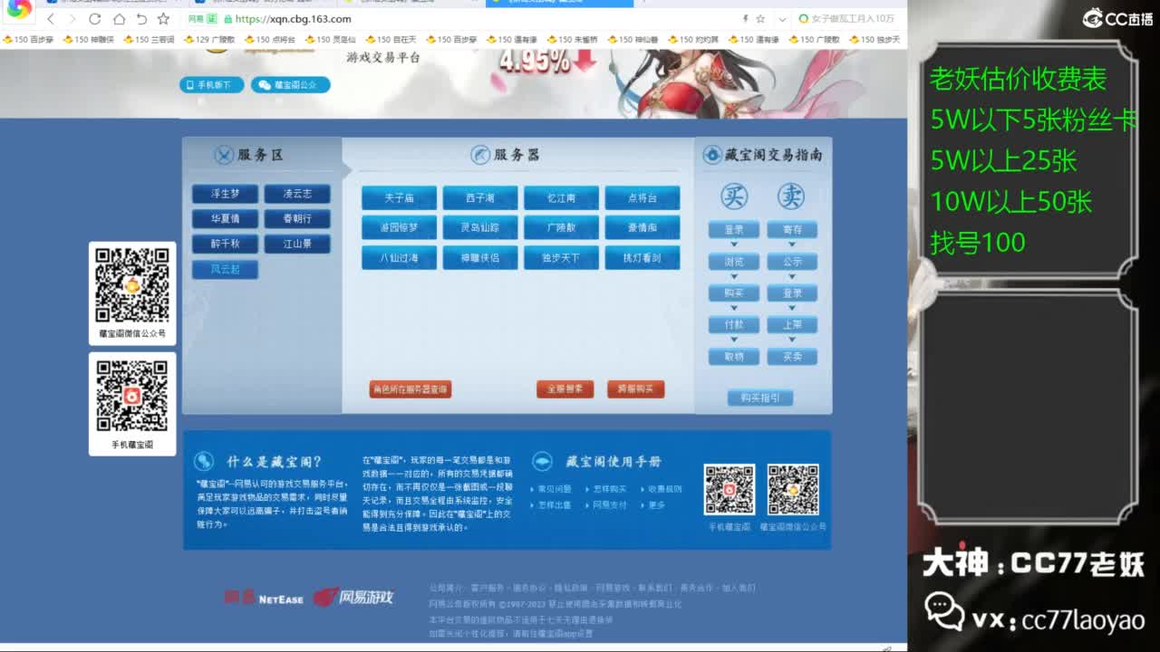Open the 怎样出售 manual link
This screenshot has width=1160, height=652.
coord(556,505)
